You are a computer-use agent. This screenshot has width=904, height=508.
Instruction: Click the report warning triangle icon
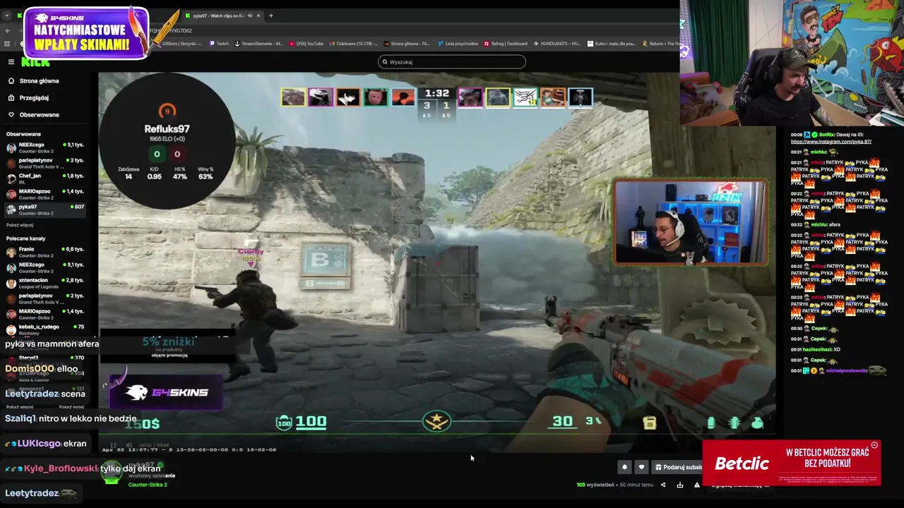(x=696, y=485)
